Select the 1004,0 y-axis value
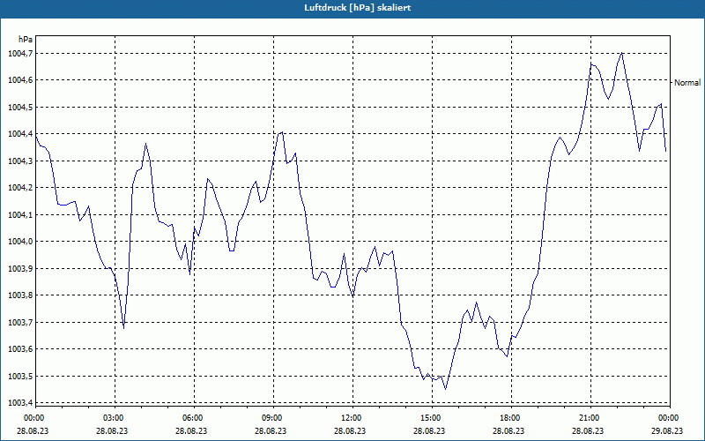705x441 pixels. [x=20, y=242]
